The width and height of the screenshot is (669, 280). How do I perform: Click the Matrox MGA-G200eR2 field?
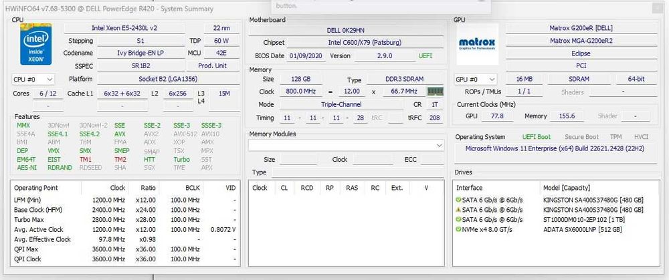(581, 41)
